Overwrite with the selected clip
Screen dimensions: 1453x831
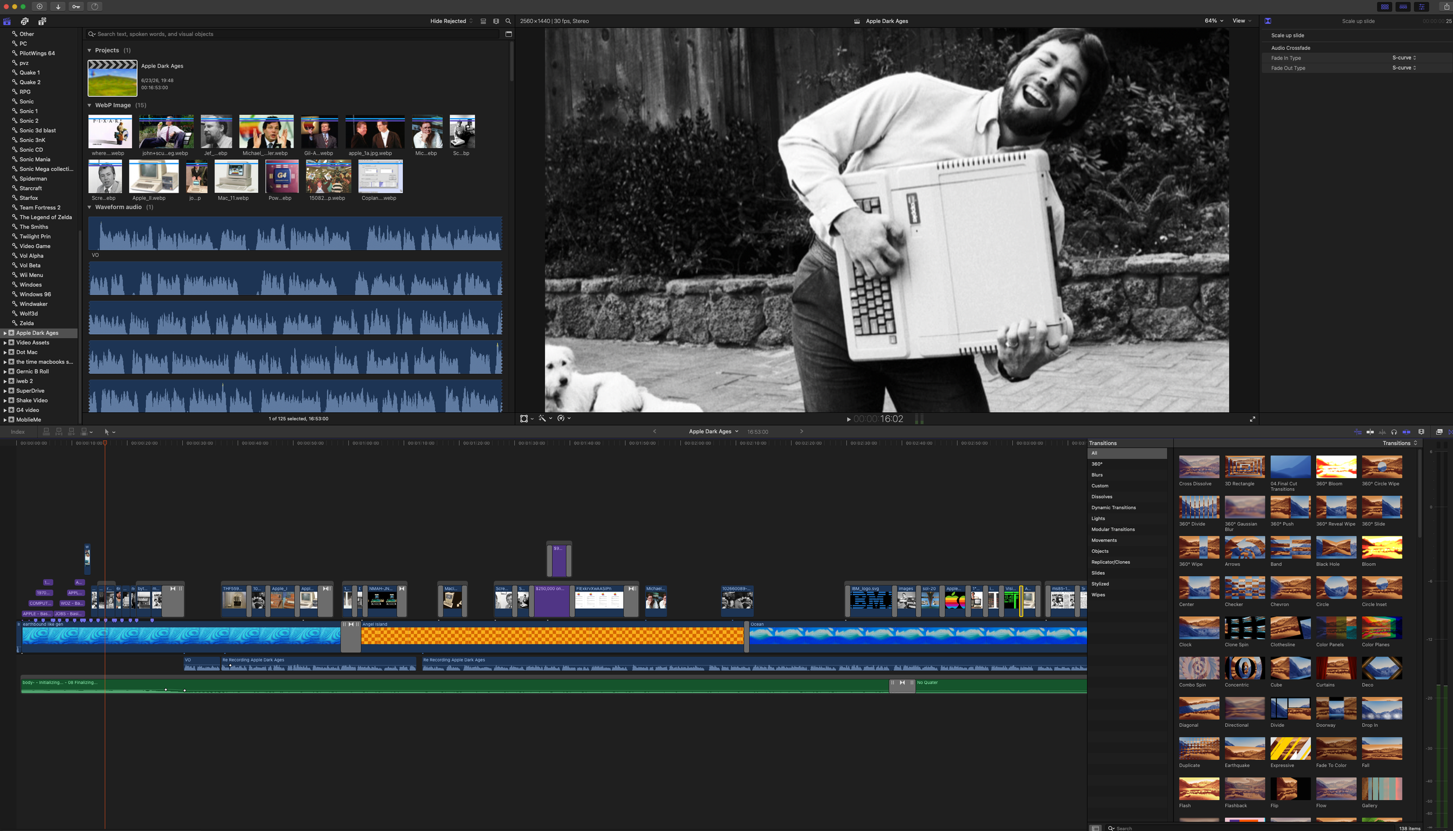click(85, 432)
